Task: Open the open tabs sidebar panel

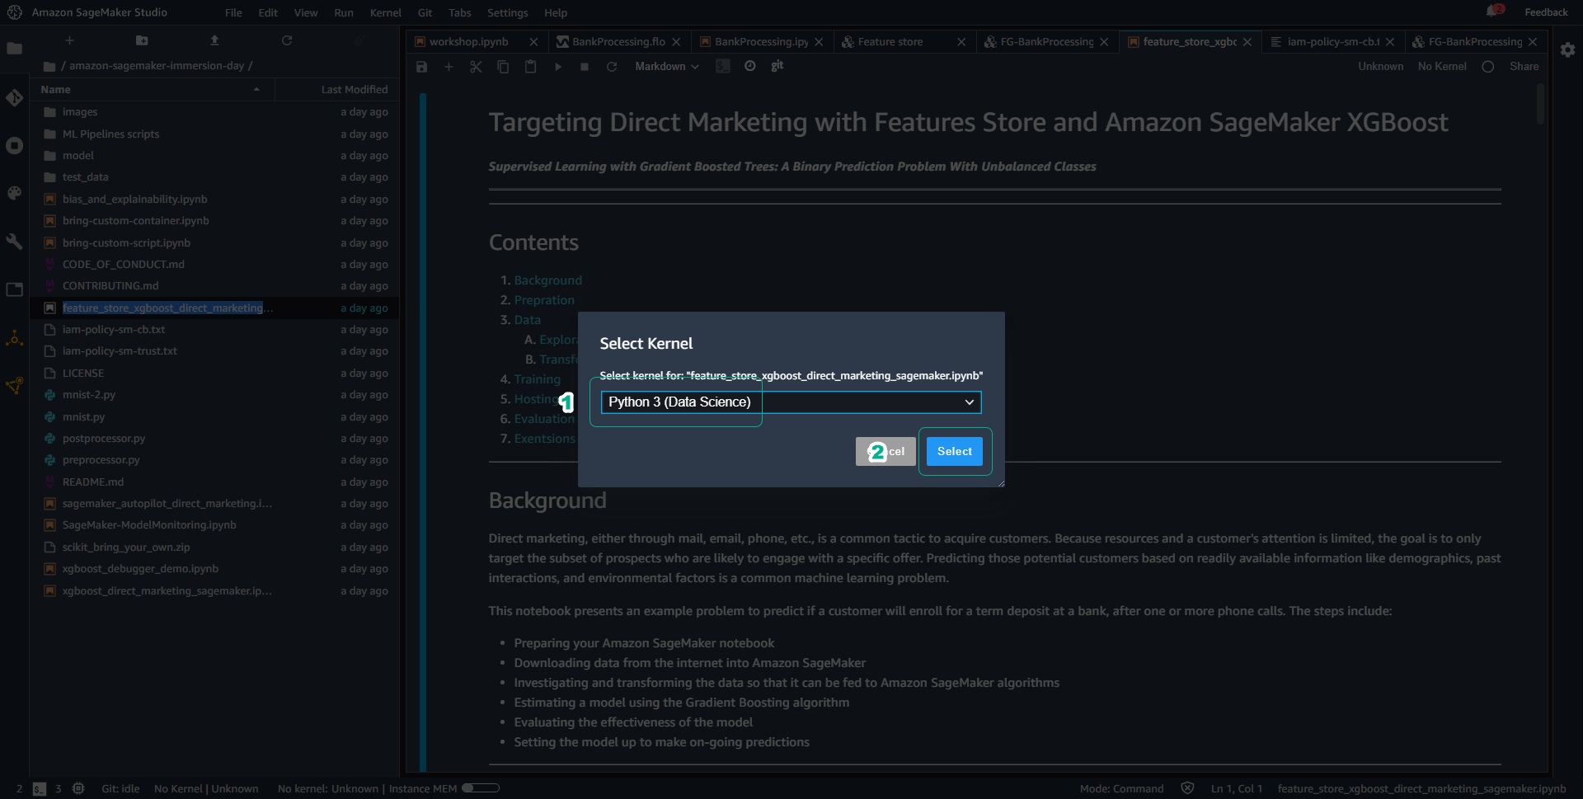Action: point(14,289)
